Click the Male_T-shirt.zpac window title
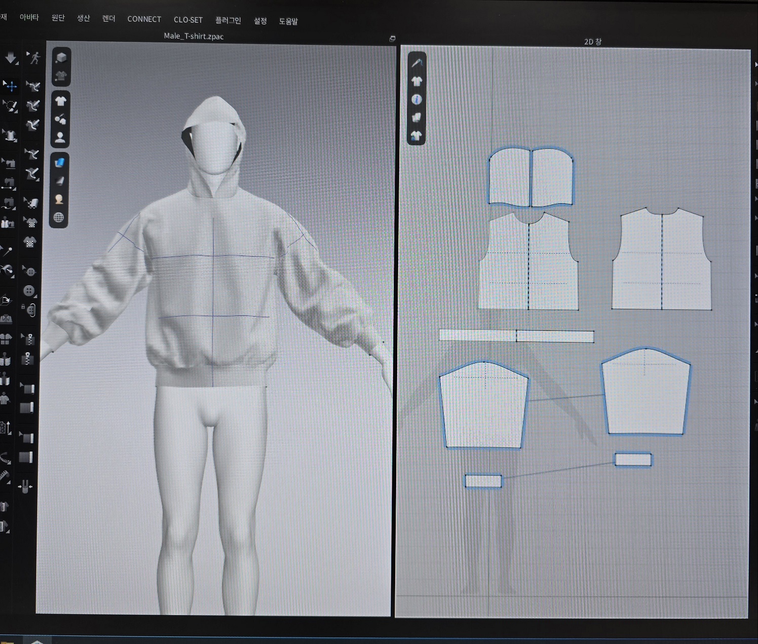 (194, 36)
